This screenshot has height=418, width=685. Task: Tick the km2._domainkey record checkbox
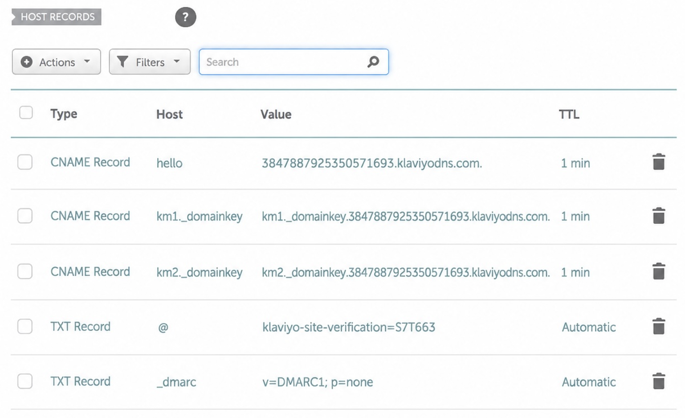[x=25, y=271]
